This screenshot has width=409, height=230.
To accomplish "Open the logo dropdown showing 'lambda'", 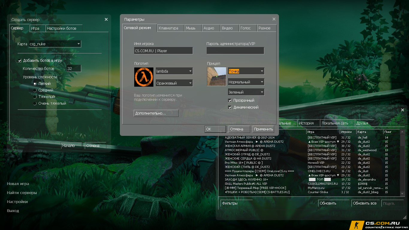I will [174, 71].
